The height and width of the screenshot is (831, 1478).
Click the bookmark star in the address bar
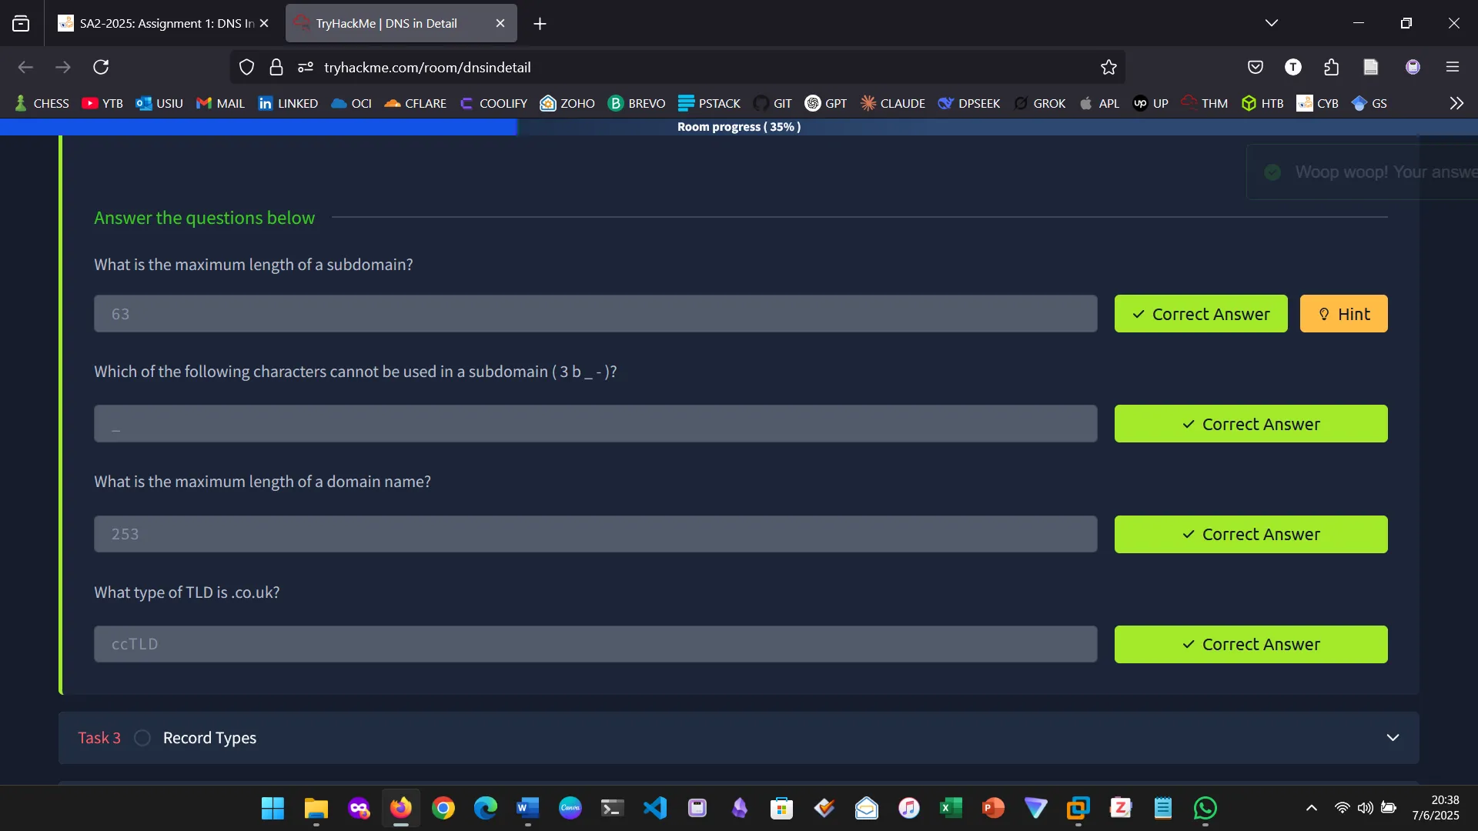1108,67
